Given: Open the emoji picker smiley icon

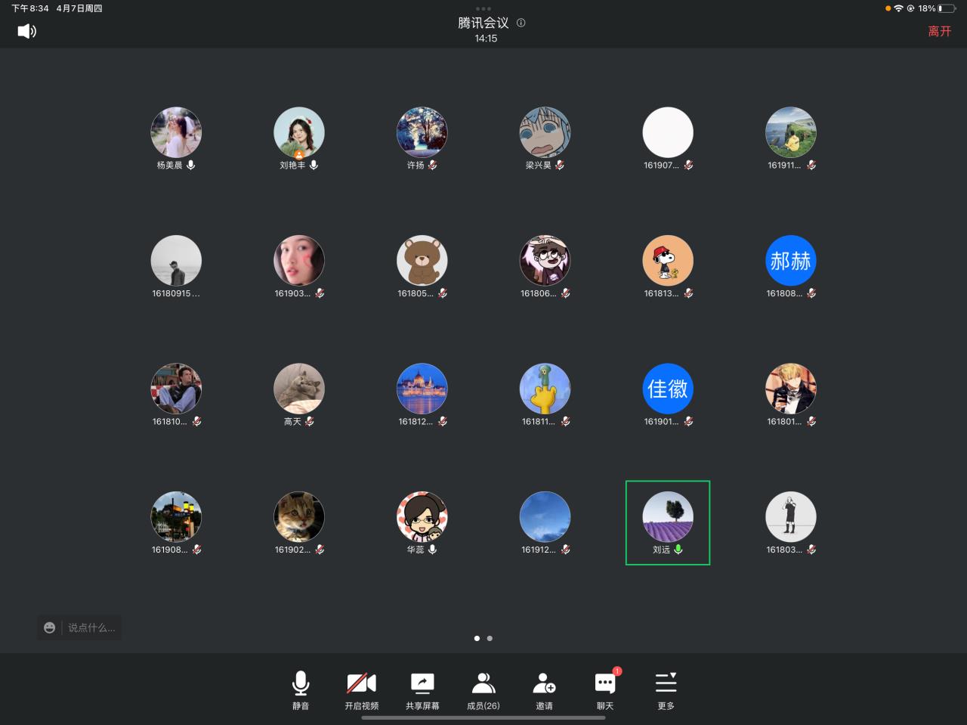Looking at the screenshot, I should click(50, 627).
